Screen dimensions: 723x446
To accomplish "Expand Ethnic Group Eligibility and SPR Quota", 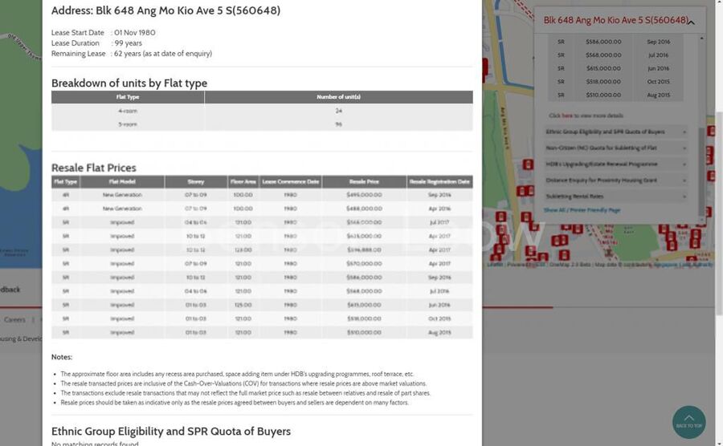I will 615,132.
